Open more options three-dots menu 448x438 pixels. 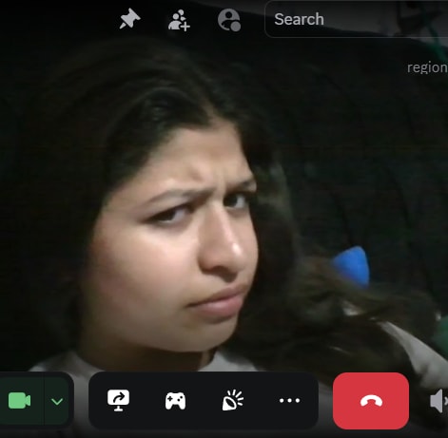coord(289,401)
